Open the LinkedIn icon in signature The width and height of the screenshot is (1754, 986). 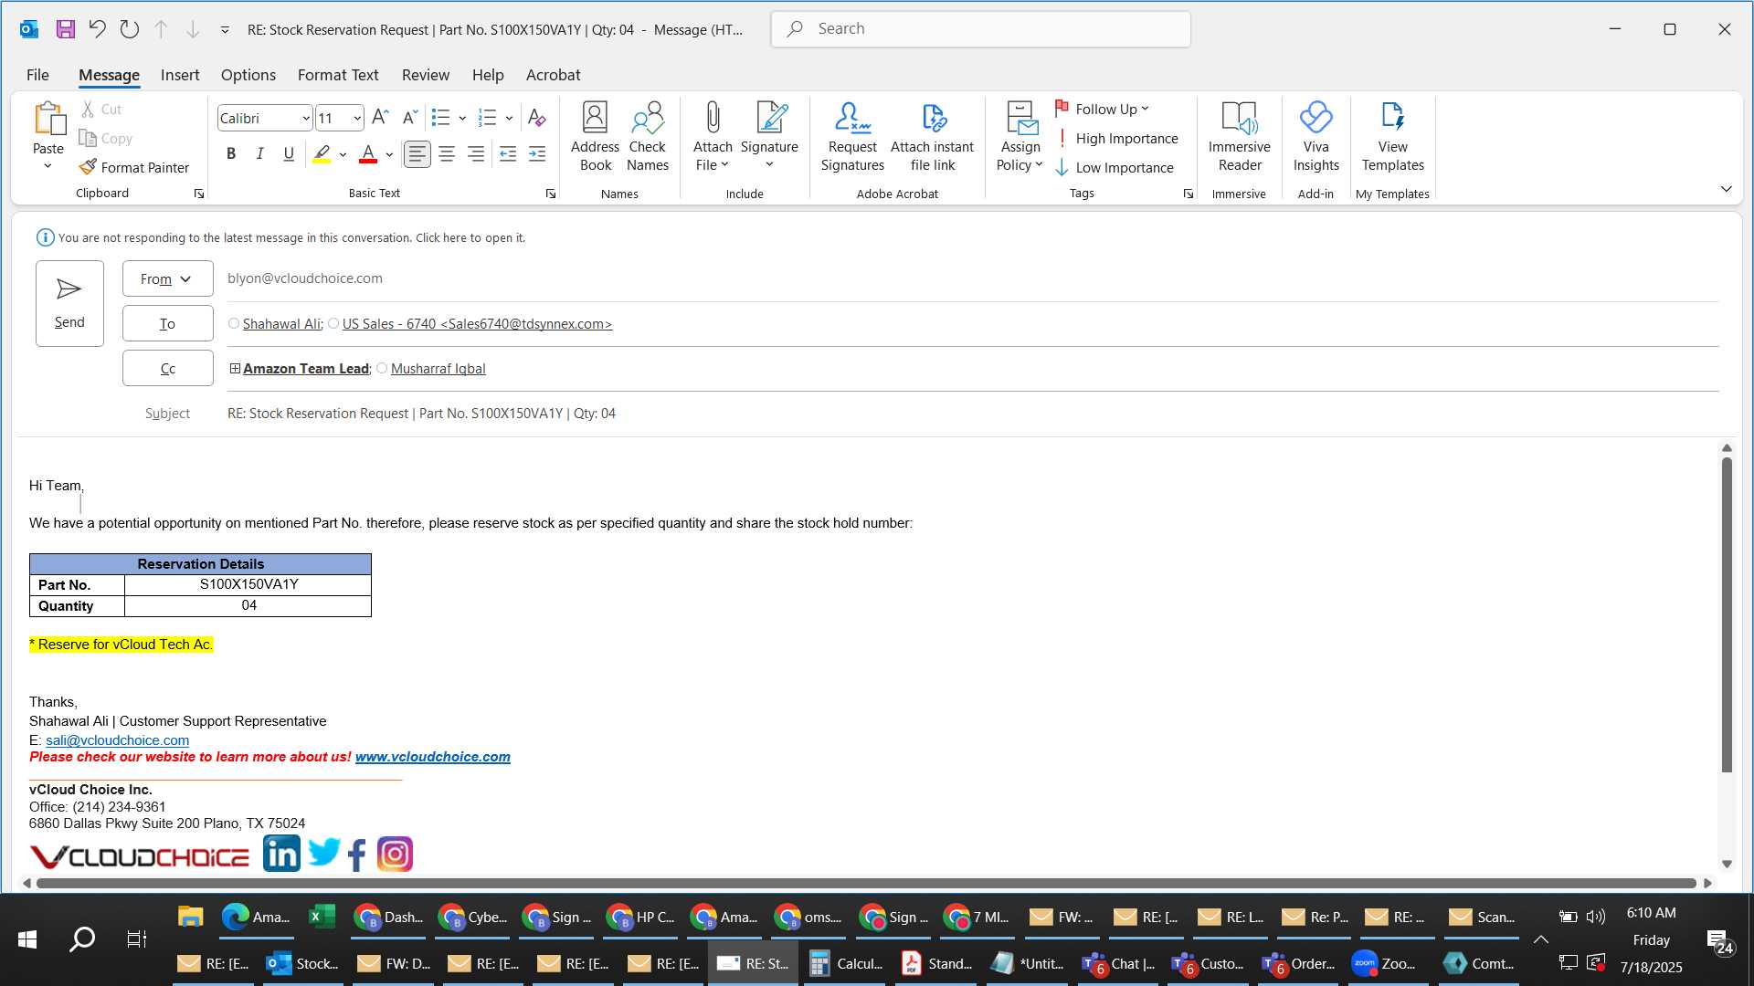[x=281, y=854]
